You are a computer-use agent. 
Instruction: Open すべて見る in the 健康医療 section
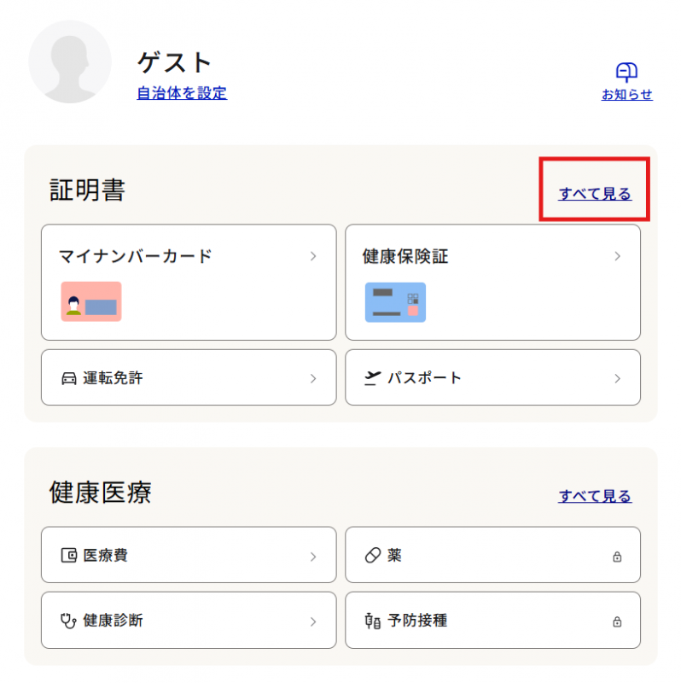click(x=594, y=496)
